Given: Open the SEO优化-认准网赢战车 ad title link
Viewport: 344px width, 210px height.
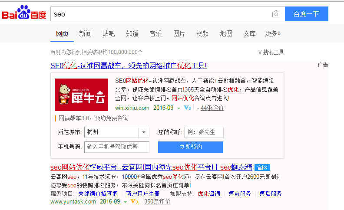Looking at the screenshot, I should [129, 66].
